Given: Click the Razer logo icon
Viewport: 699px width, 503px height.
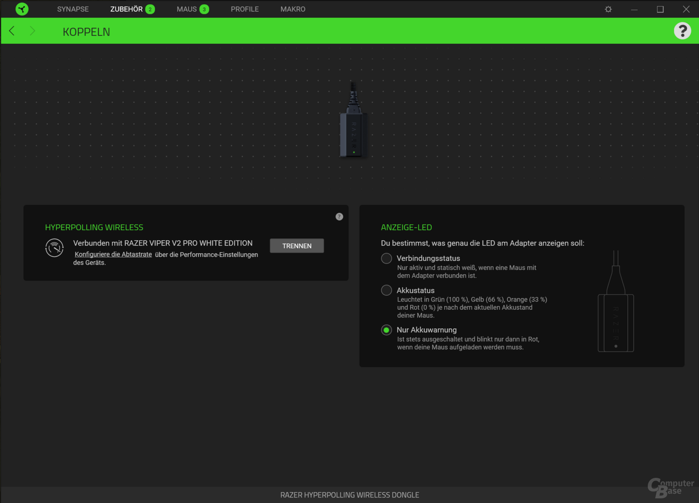Looking at the screenshot, I should point(22,9).
